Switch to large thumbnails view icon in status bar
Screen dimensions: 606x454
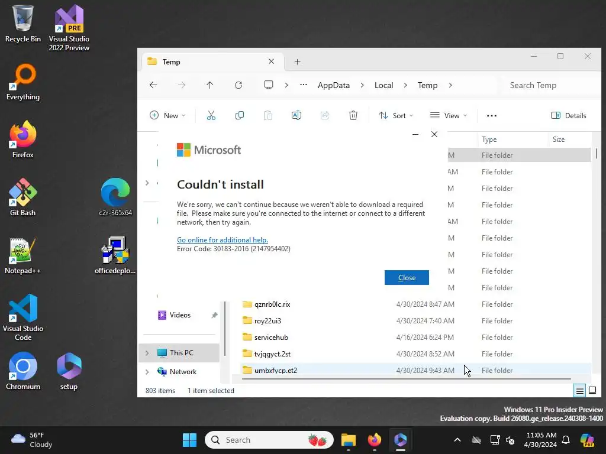[592, 390]
